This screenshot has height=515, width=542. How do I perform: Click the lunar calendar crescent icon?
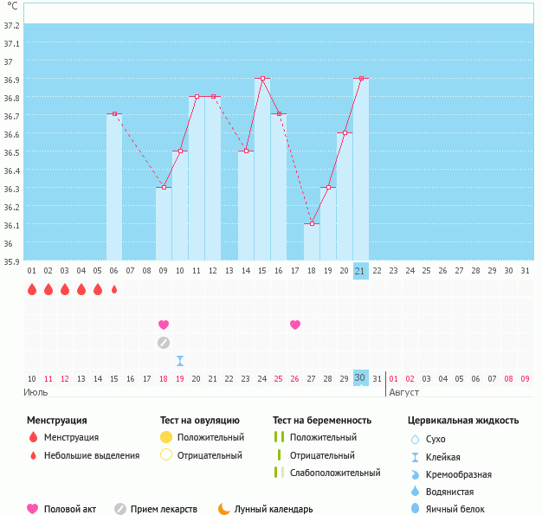pos(224,509)
